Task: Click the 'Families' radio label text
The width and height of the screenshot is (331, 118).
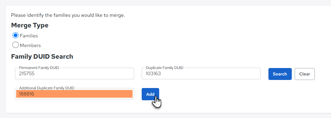Action: pos(29,36)
